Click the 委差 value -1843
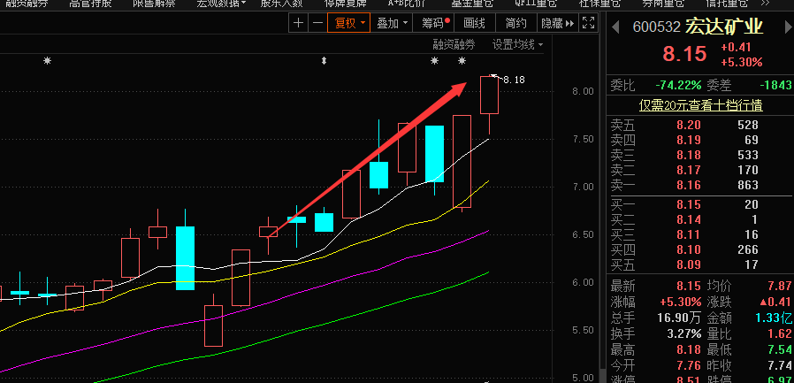 [775, 85]
